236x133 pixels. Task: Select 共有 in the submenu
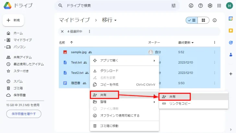click(194, 97)
